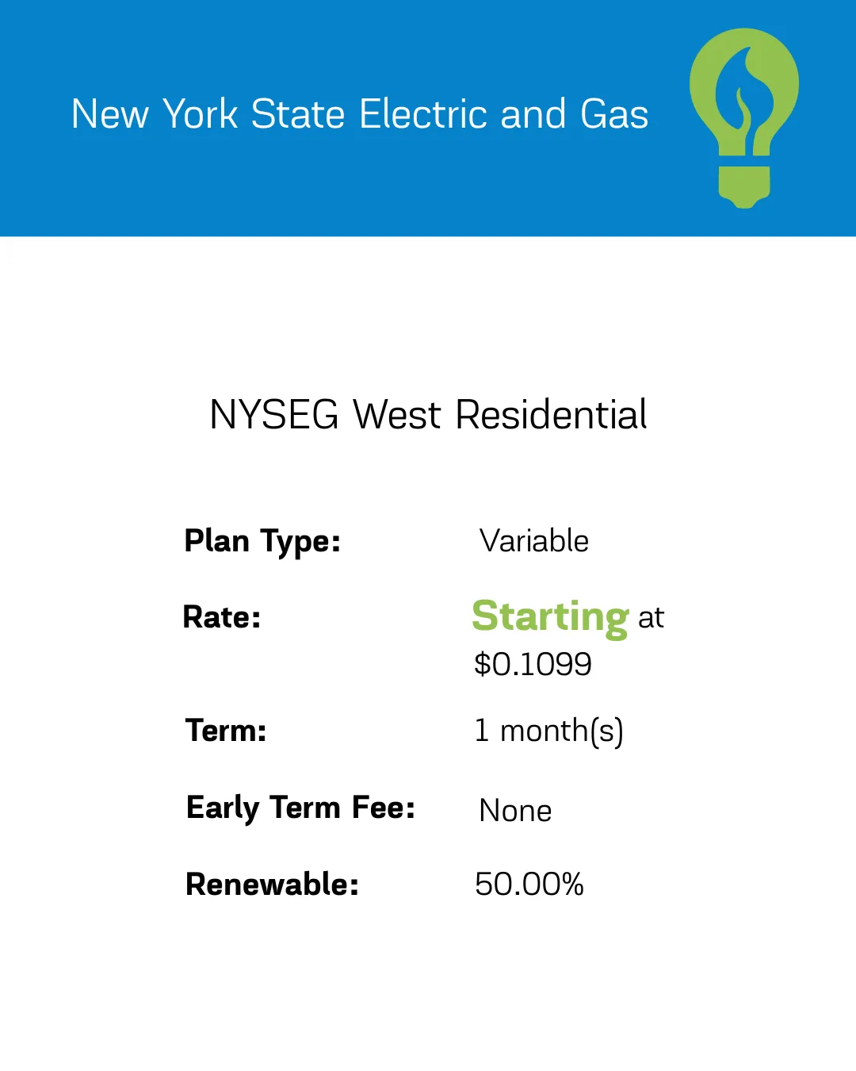Click the flame inside the lightbulb
This screenshot has width=856, height=1071.
(x=743, y=95)
